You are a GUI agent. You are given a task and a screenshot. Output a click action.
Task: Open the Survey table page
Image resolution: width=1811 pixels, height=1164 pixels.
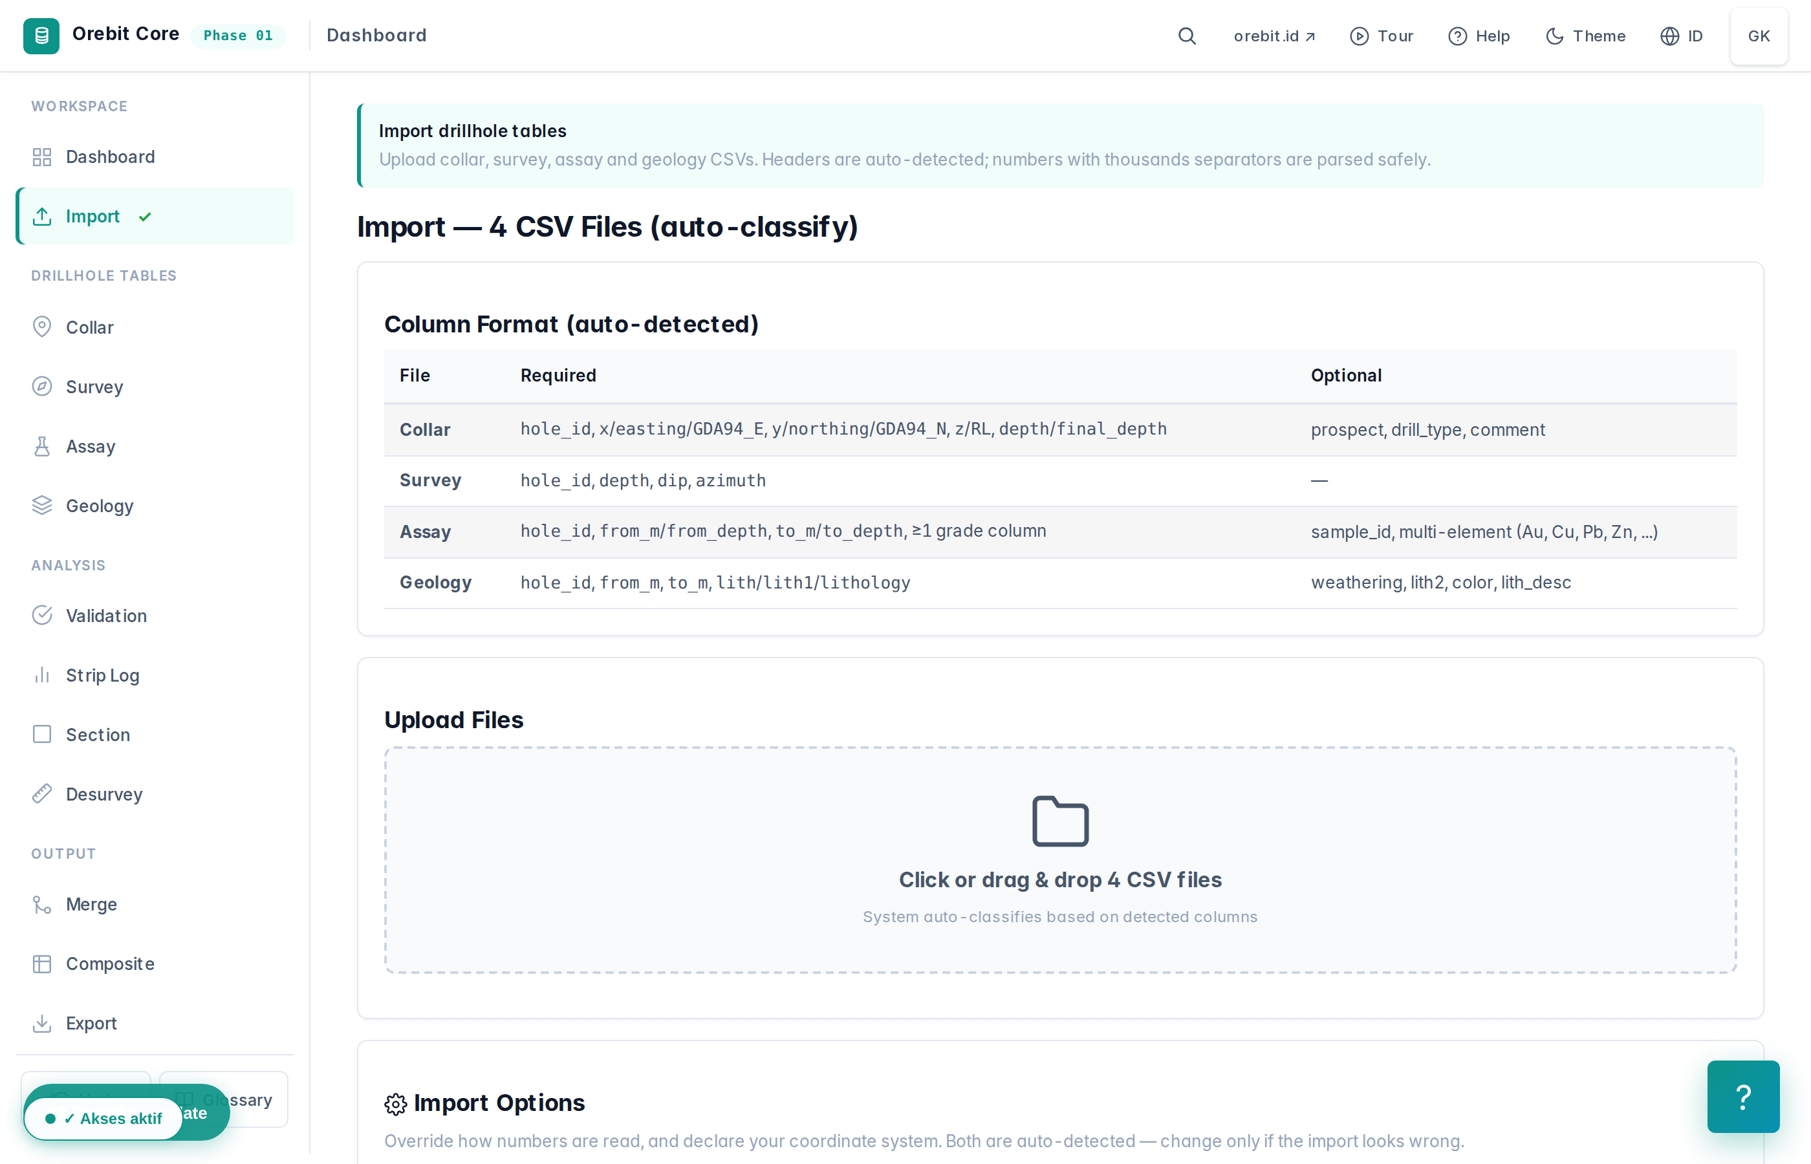pyautogui.click(x=154, y=387)
